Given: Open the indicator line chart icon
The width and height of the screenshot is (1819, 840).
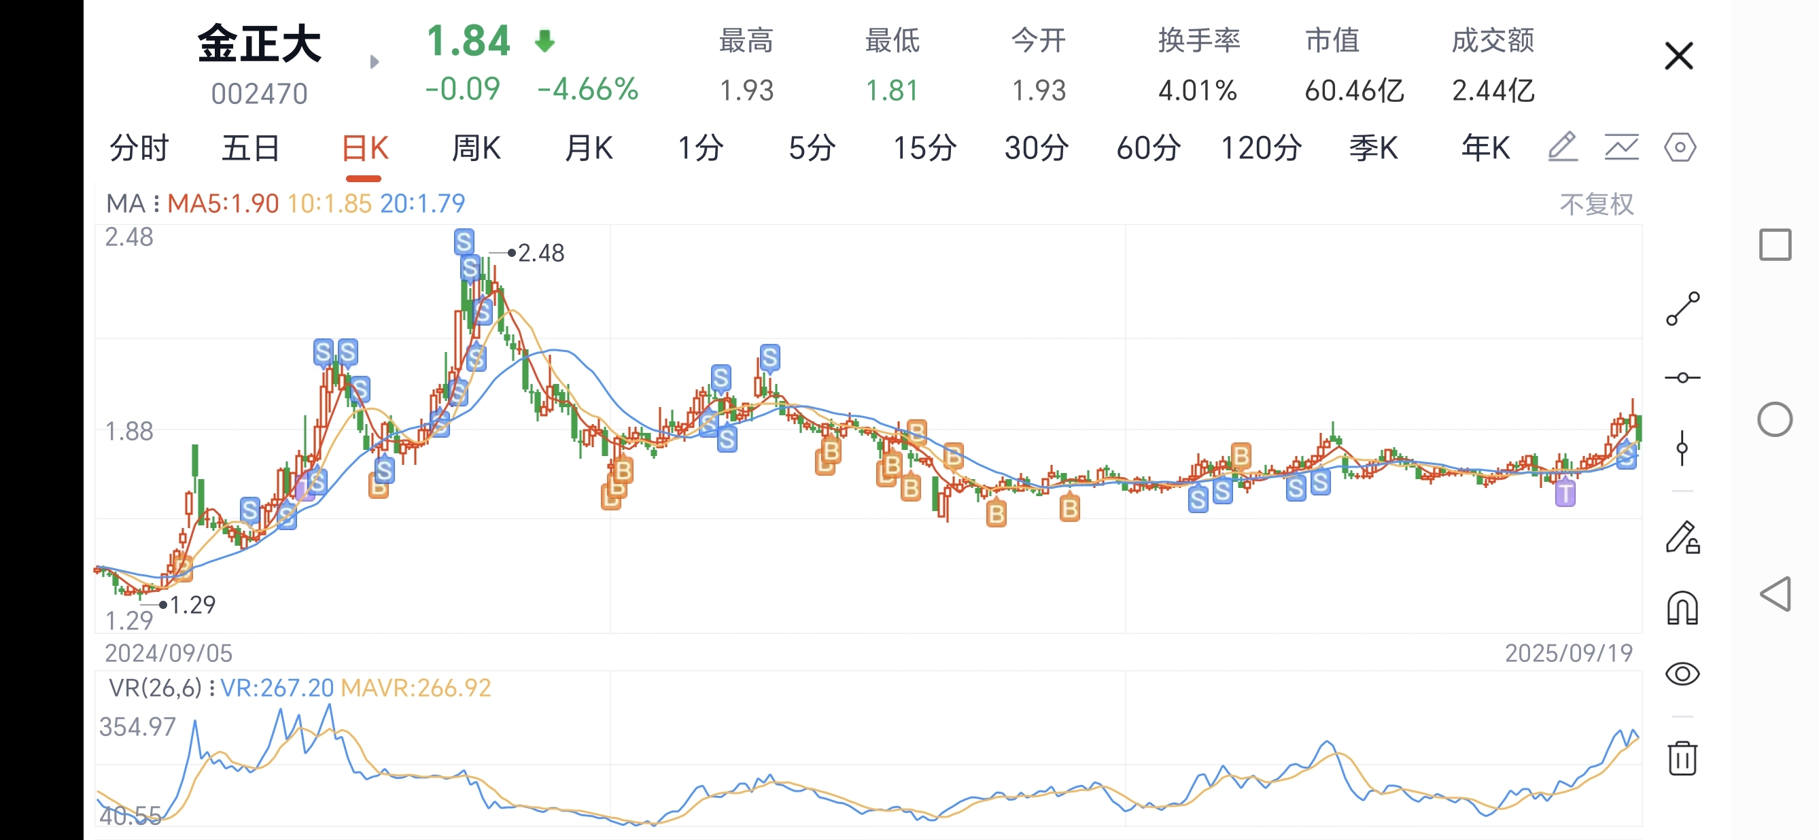Looking at the screenshot, I should [x=1621, y=147].
